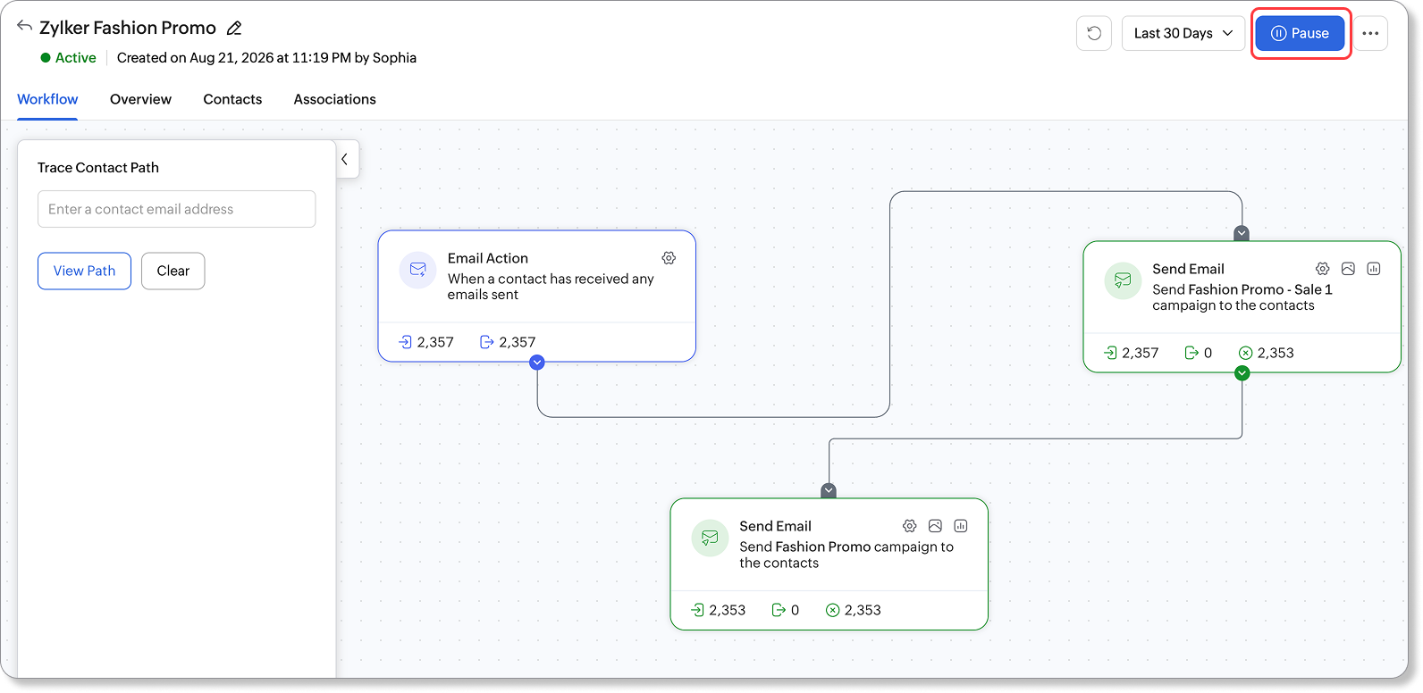The image size is (1423, 693).
Task: Open settings gear on Fashion Promo - Sale 1 node
Action: [1323, 269]
